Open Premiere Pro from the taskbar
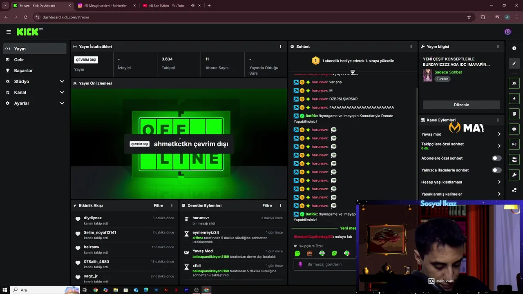Screen dimensions: 523x294 (x=186, y=290)
